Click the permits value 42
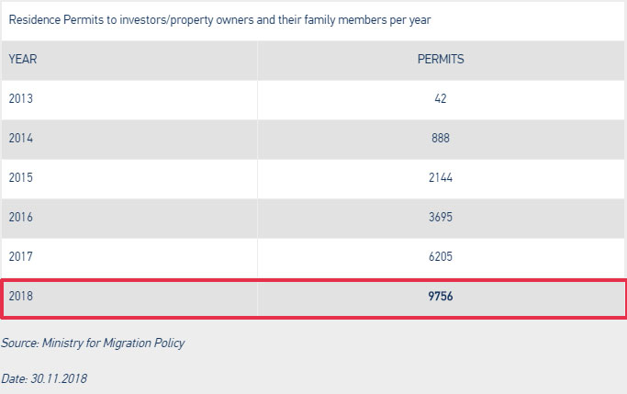The height and width of the screenshot is (394, 627). pos(441,98)
